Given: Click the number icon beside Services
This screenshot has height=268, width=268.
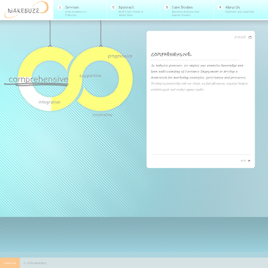Looking at the screenshot, I should [60, 7].
